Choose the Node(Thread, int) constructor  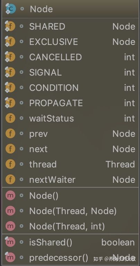70,226
